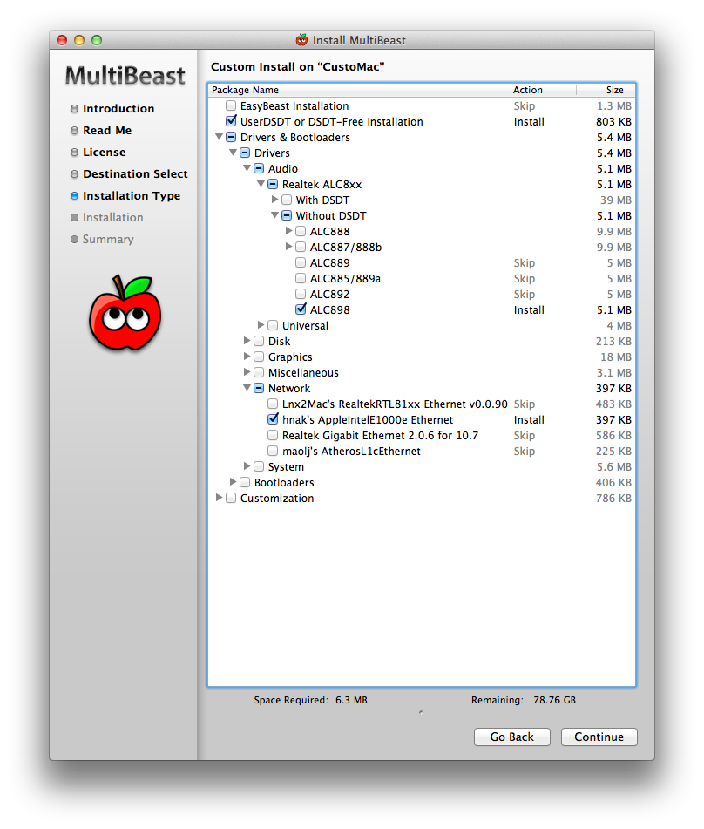
Task: Check the System drivers checkbox
Action: coord(259,466)
